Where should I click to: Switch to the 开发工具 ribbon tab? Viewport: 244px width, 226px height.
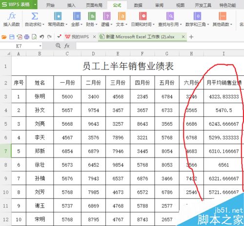point(203,5)
